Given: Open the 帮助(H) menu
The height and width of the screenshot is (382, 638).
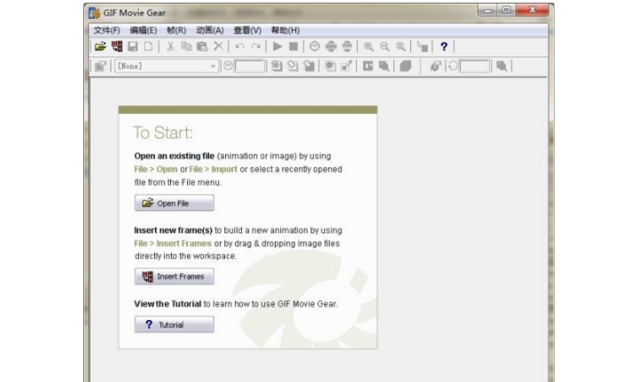Looking at the screenshot, I should (x=285, y=30).
